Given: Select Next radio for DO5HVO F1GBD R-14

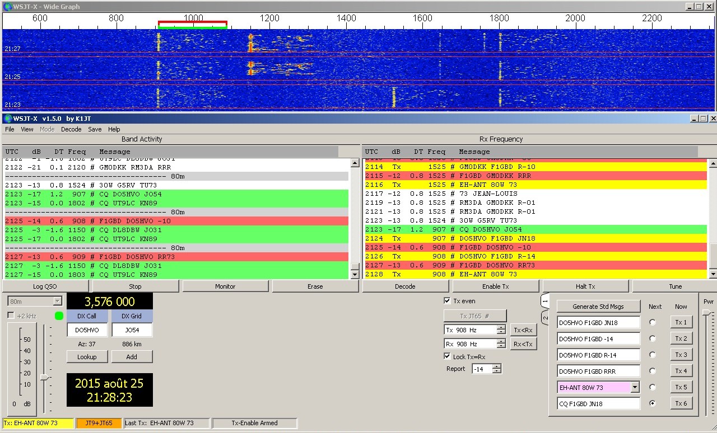Looking at the screenshot, I should (x=652, y=355).
